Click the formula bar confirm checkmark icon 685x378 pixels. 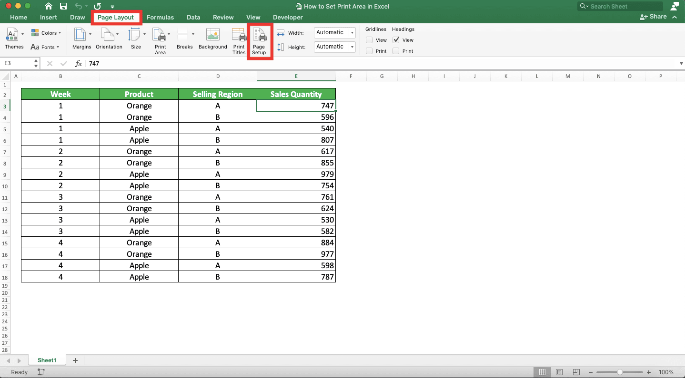tap(64, 63)
